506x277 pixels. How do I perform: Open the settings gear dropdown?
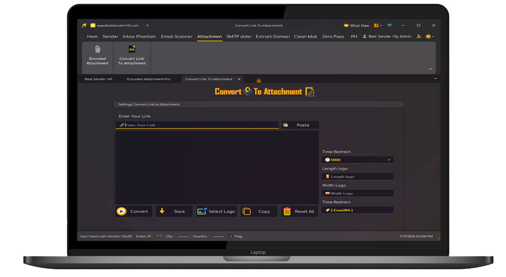430,37
